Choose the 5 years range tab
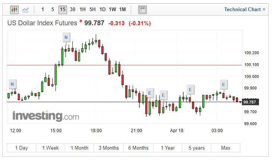 [196, 148]
